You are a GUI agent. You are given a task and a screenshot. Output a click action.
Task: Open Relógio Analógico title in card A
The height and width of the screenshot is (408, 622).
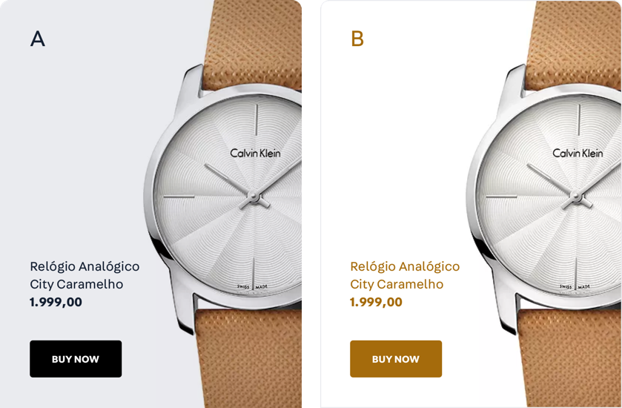[85, 266]
